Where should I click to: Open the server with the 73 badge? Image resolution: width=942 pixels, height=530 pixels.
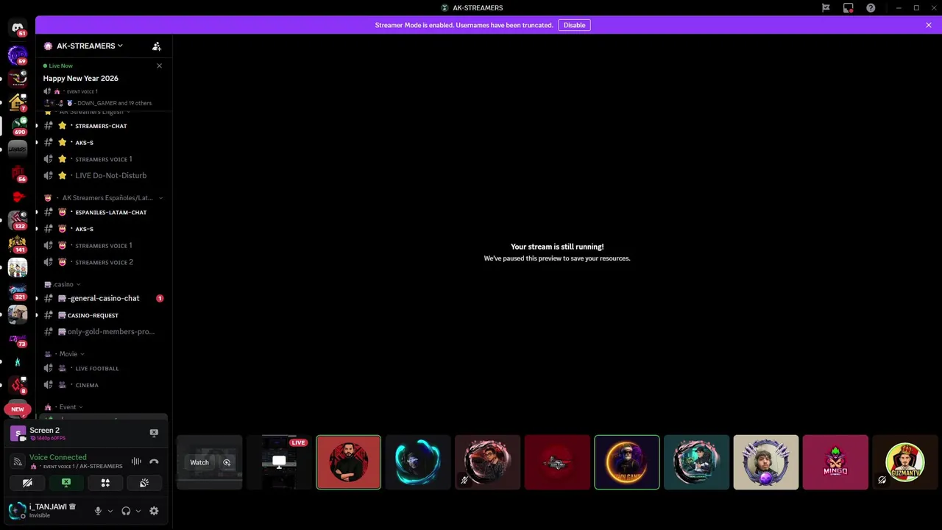[x=18, y=339]
